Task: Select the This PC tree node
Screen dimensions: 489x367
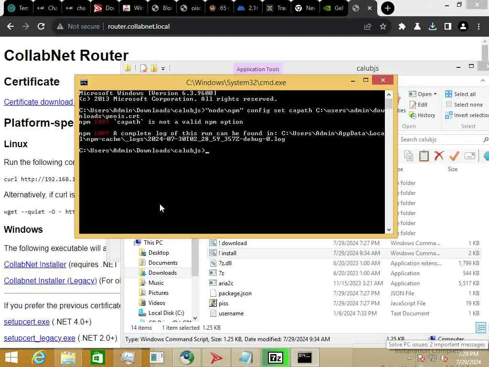Action: [149, 242]
